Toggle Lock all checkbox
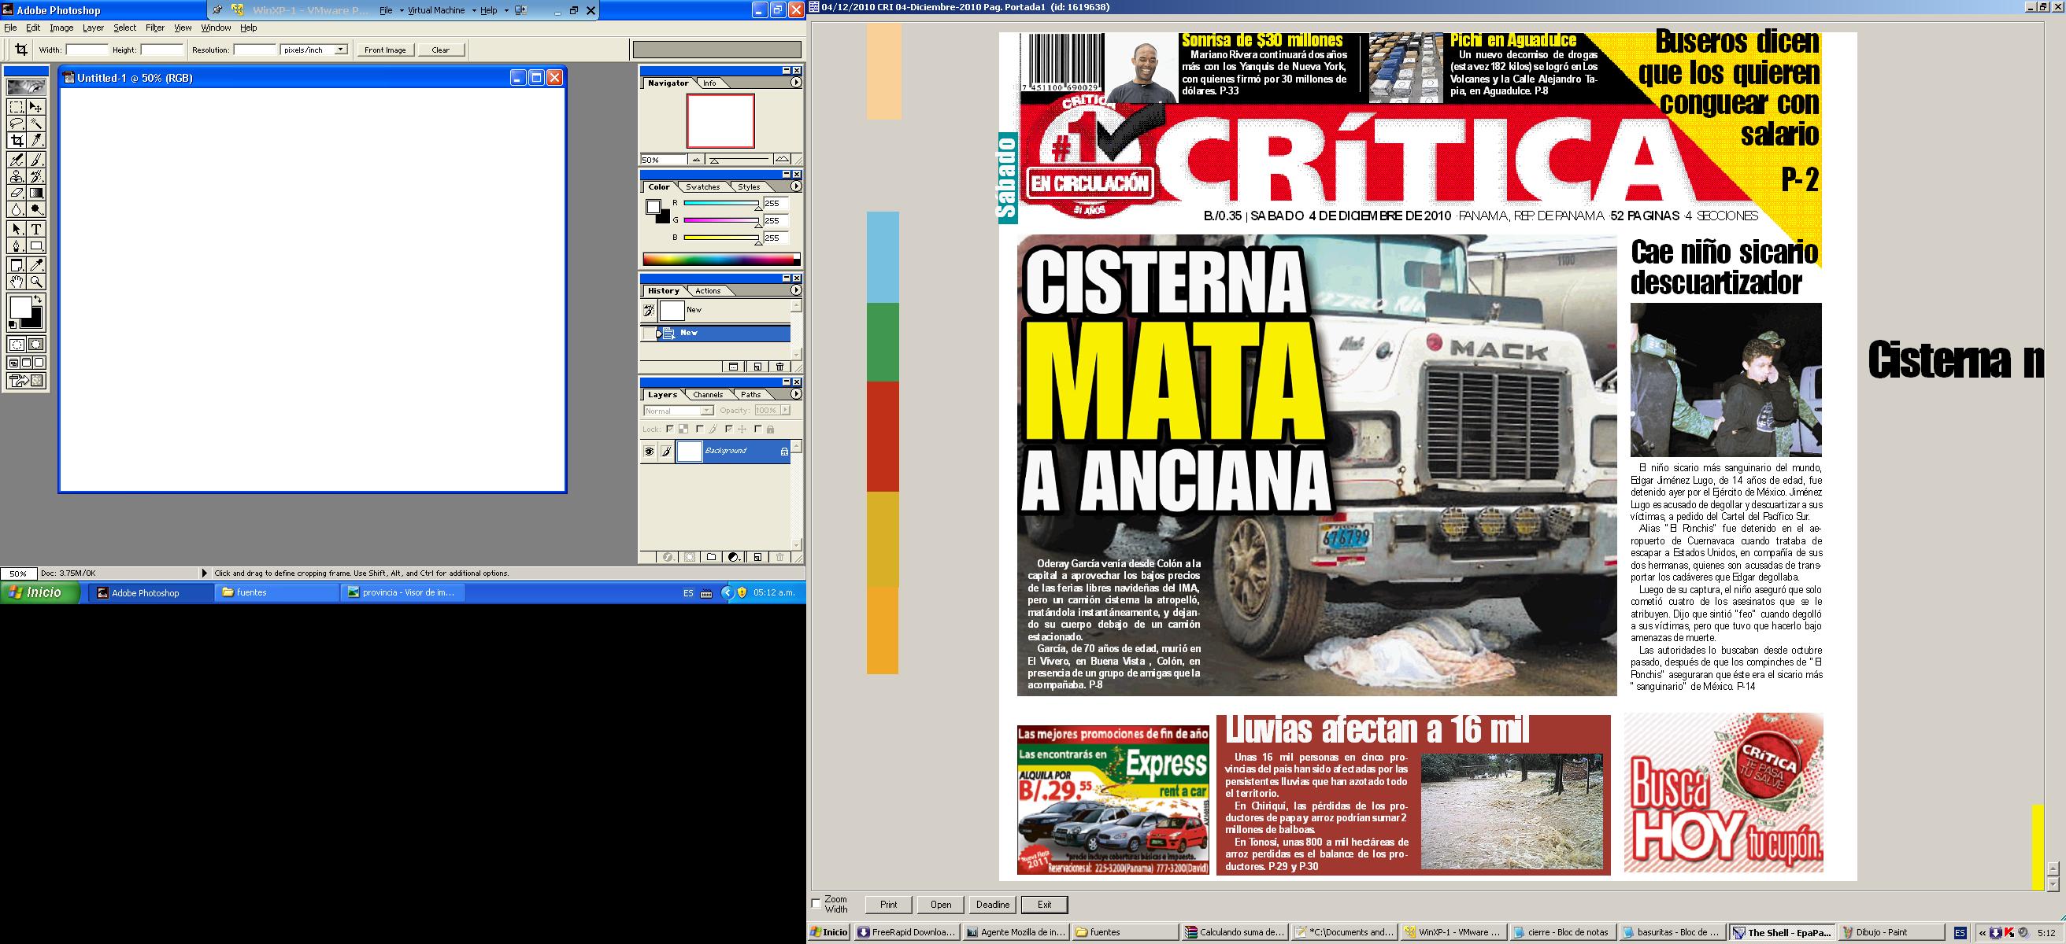The image size is (2066, 944). click(757, 430)
